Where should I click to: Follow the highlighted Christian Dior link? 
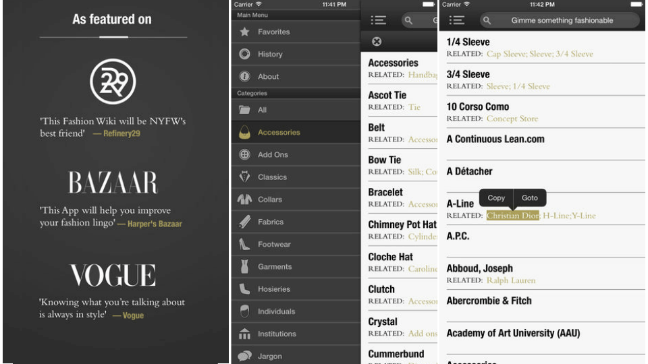[x=512, y=216]
